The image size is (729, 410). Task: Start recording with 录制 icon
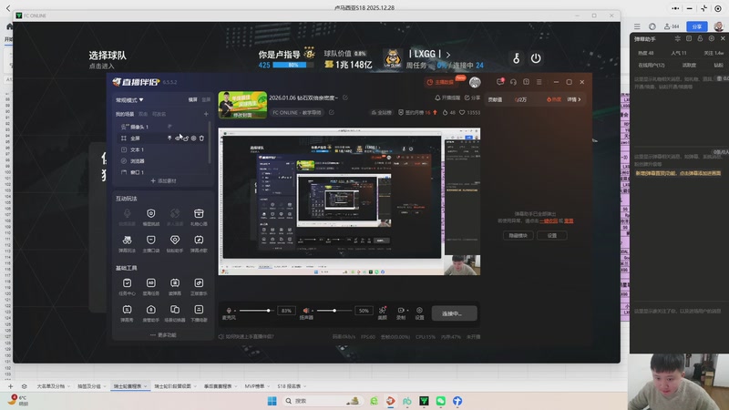click(x=401, y=313)
